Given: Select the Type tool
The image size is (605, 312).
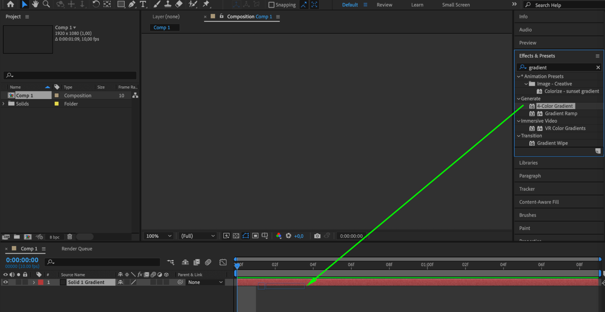Looking at the screenshot, I should click(x=143, y=4).
